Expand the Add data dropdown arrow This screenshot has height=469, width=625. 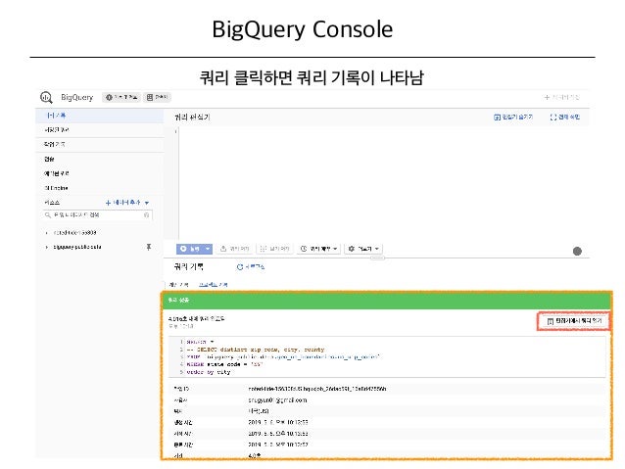click(x=147, y=203)
